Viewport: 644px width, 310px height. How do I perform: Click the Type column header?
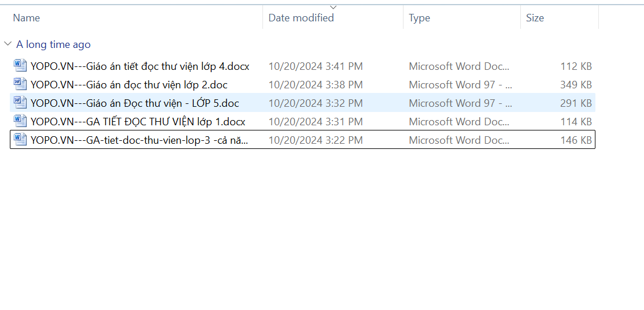419,18
